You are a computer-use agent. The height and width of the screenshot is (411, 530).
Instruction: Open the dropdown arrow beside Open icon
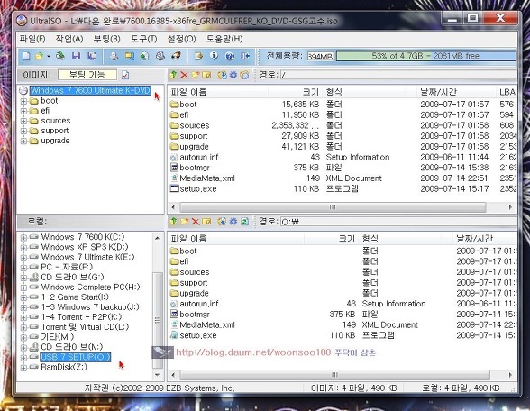49,56
